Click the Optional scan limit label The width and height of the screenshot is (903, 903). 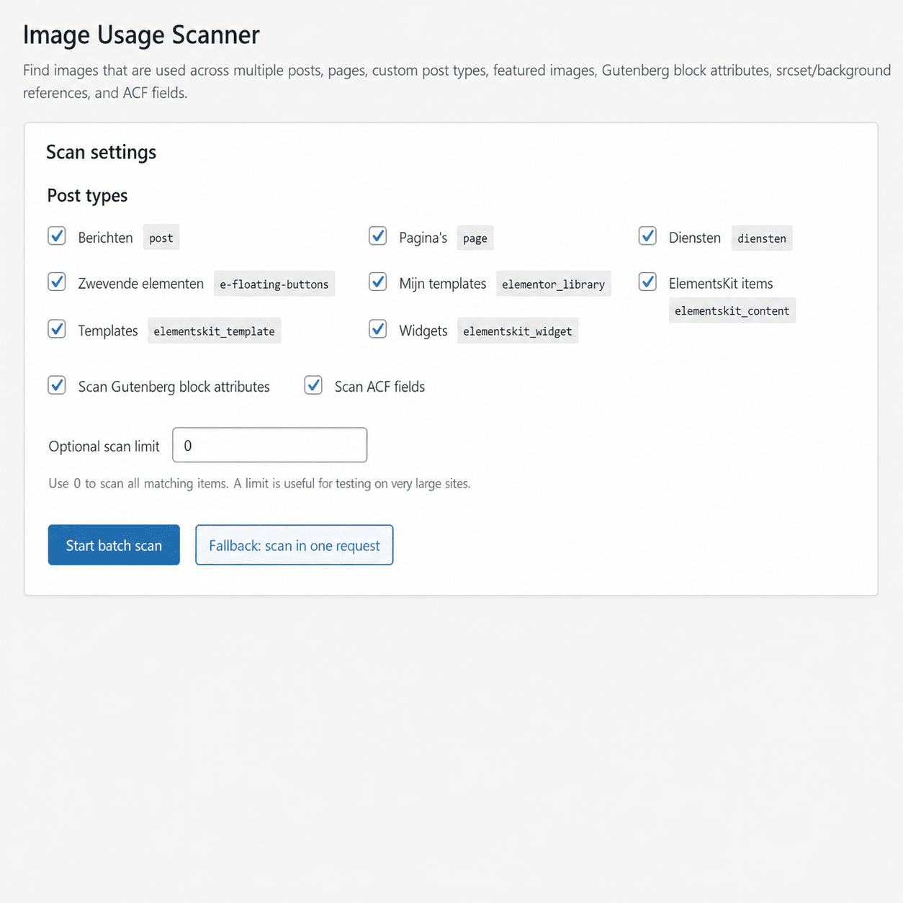click(x=104, y=446)
